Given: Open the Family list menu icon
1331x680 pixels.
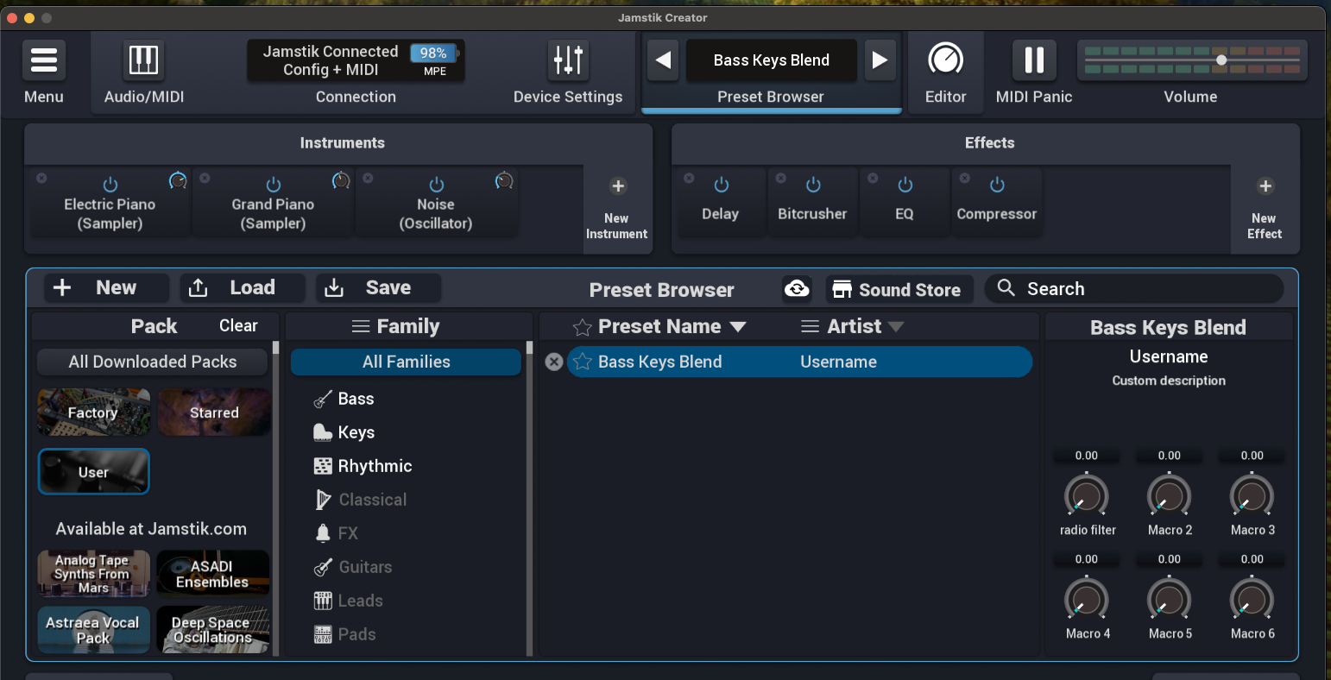Looking at the screenshot, I should coord(361,326).
